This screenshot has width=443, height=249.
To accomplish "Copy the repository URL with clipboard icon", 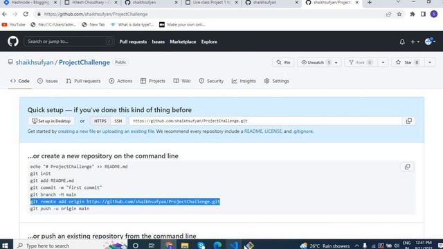I will point(409,121).
